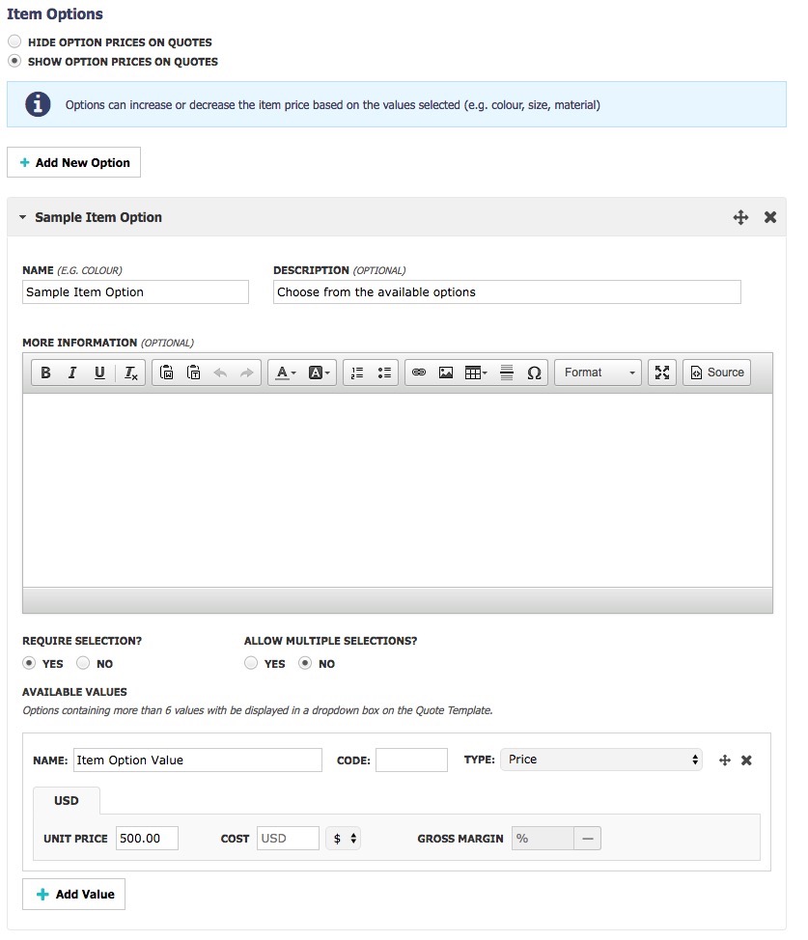Collapse the Sample Item Option section
Viewport: 808px width, 940px height.
[x=23, y=217]
